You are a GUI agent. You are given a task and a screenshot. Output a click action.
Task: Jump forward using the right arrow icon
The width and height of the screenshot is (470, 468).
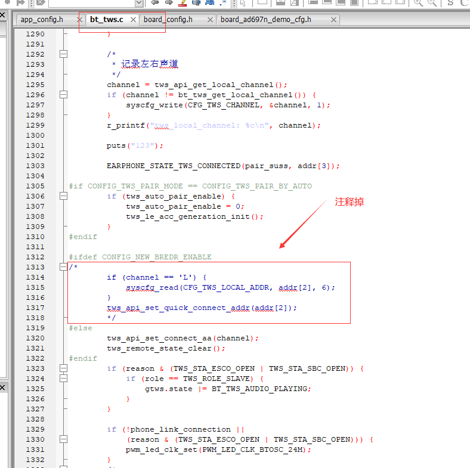pyautogui.click(x=169, y=3)
